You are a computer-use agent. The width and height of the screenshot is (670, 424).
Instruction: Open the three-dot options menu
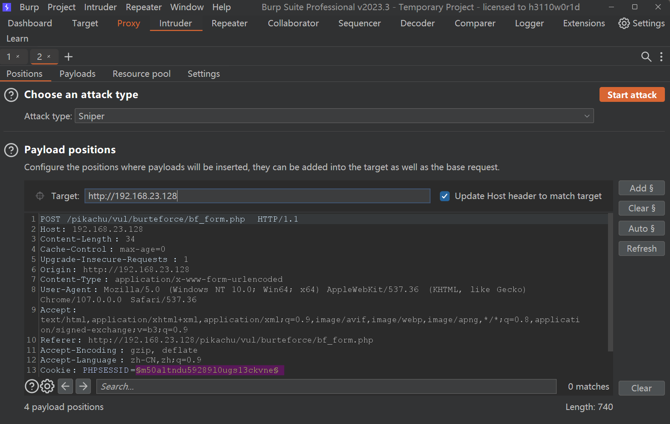click(661, 57)
